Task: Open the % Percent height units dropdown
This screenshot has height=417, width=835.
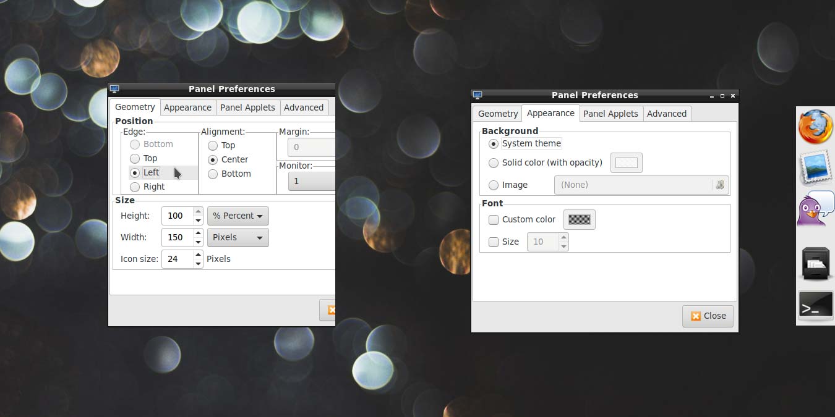Action: [238, 216]
